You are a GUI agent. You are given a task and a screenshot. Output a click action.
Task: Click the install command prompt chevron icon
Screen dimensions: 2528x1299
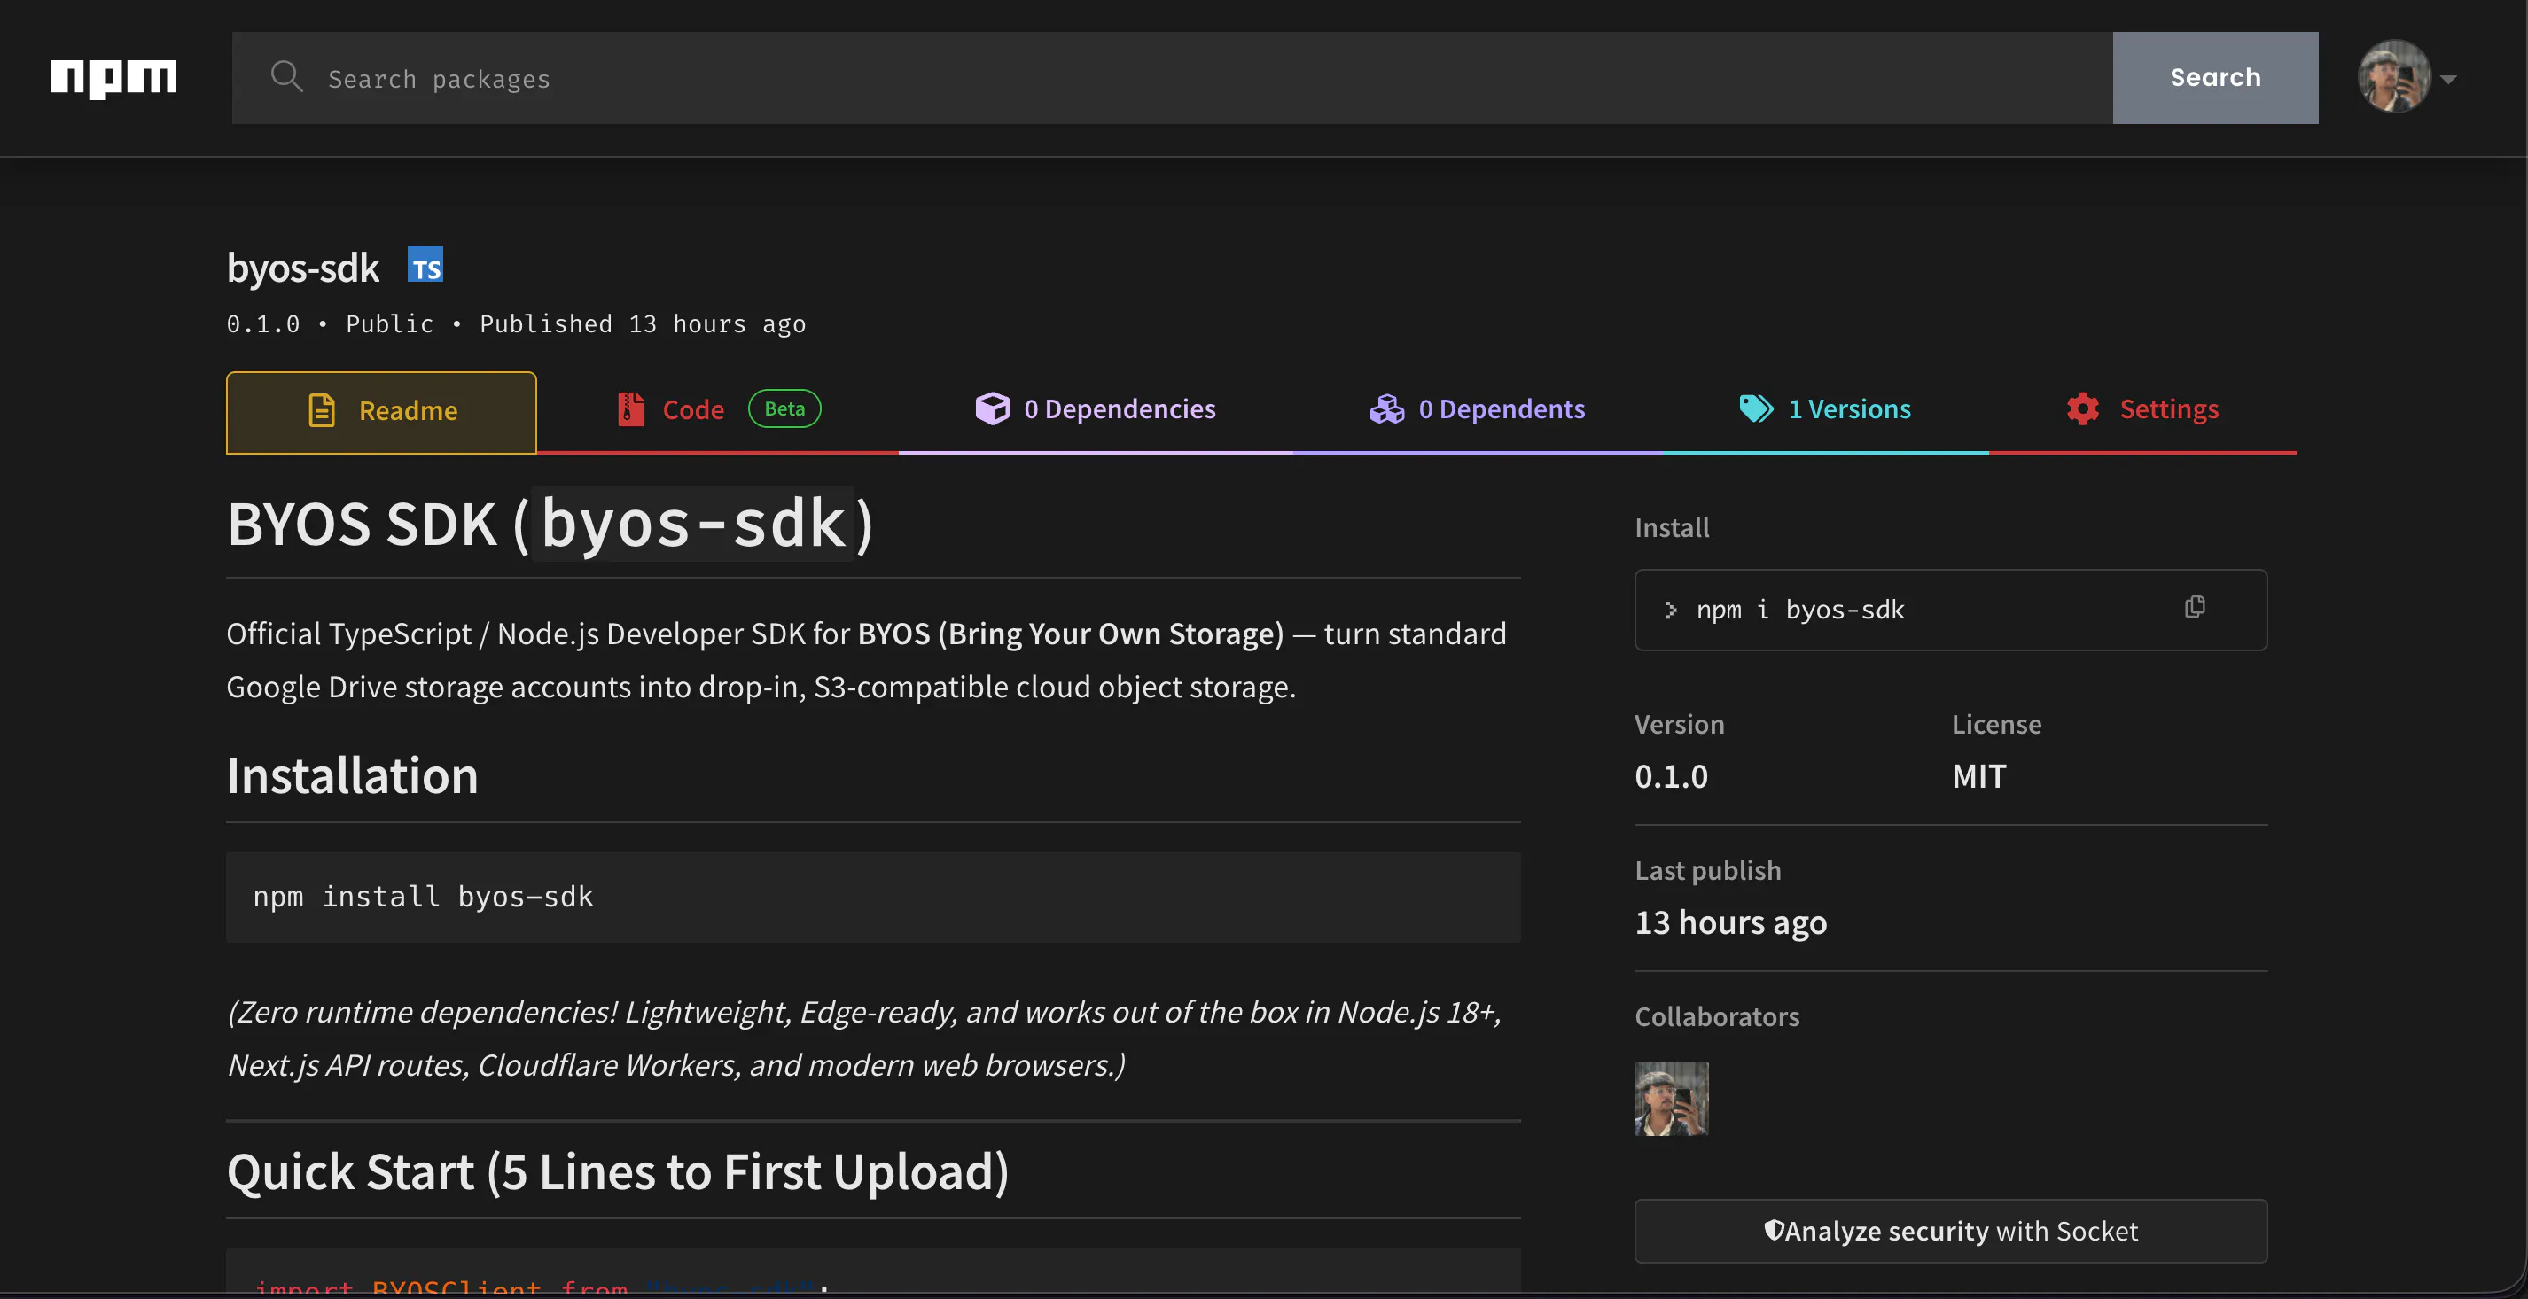tap(1670, 611)
